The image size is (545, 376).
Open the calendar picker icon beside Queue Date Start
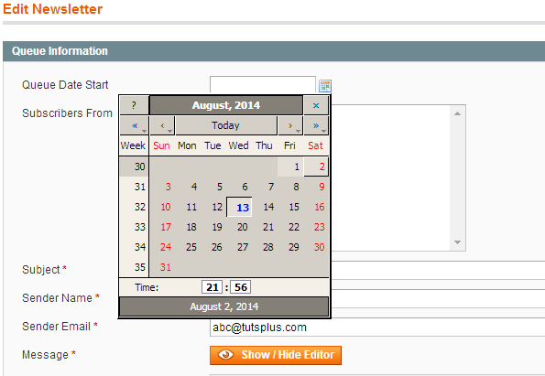point(325,86)
